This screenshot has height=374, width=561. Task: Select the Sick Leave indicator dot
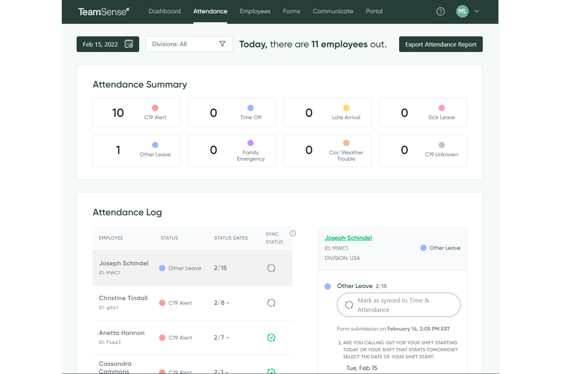point(442,107)
